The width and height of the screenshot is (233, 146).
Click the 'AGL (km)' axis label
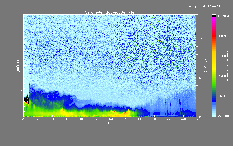[18, 65]
